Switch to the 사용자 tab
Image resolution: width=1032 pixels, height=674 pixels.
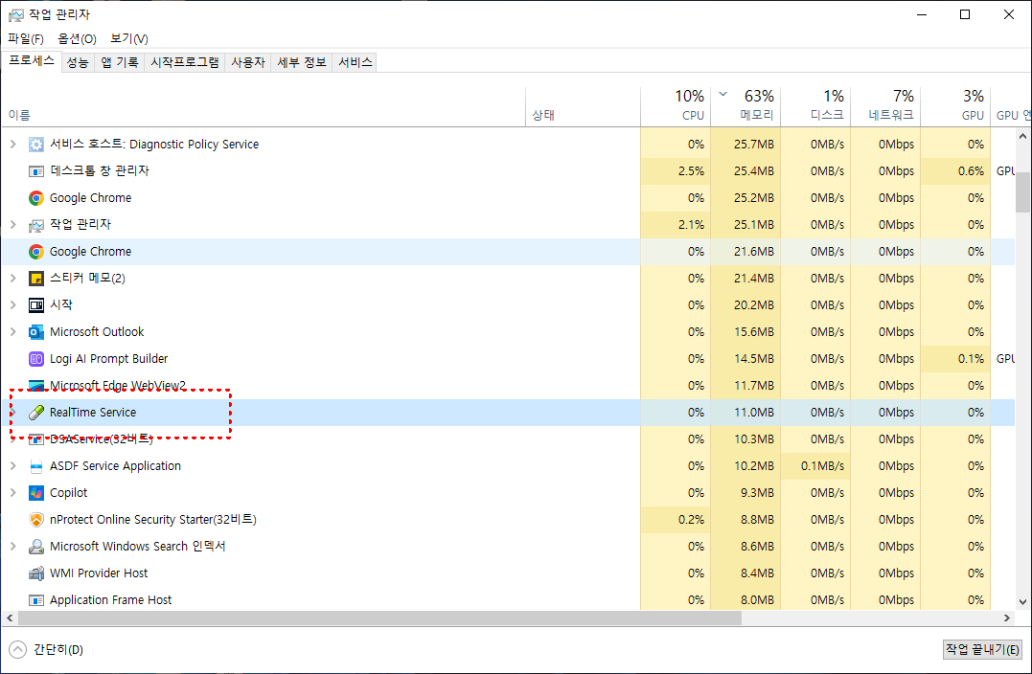(x=248, y=62)
